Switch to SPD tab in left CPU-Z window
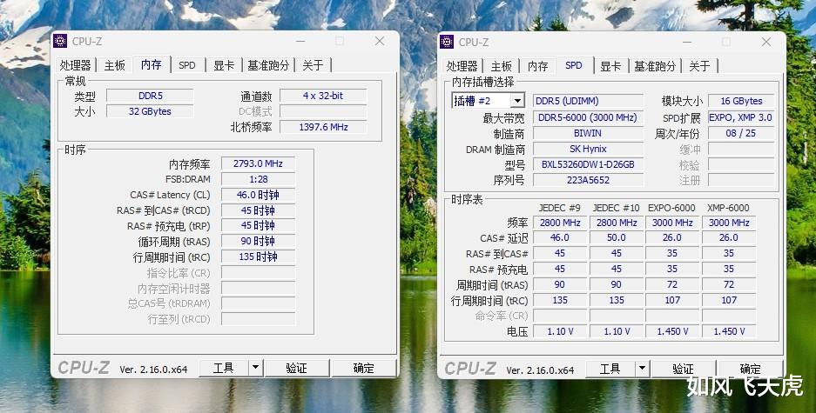The image size is (816, 413). coord(187,65)
